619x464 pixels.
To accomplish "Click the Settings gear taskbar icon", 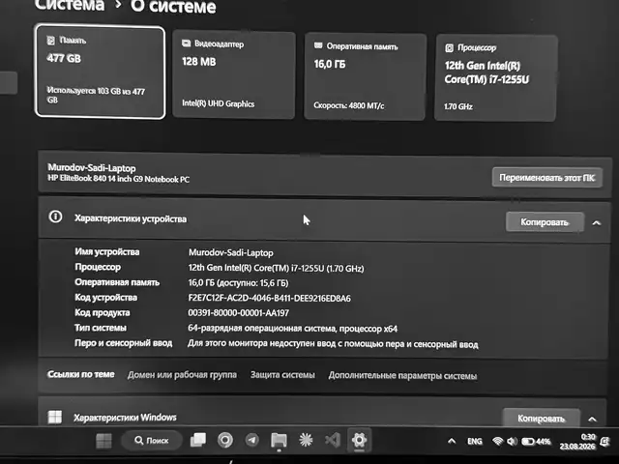I will coord(359,439).
